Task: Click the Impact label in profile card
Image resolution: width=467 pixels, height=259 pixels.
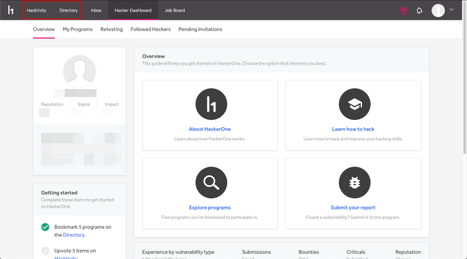Action: [111, 104]
